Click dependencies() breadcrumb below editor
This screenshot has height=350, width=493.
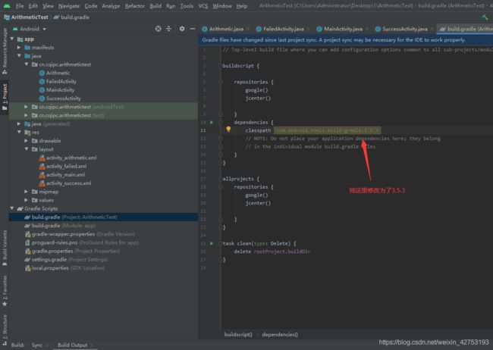click(280, 335)
